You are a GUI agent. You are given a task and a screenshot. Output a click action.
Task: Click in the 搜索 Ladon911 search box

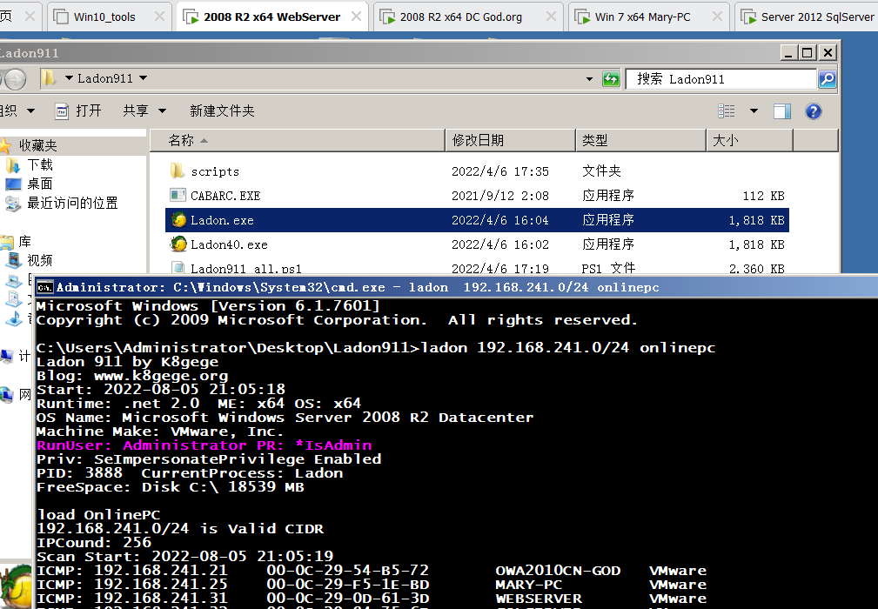[722, 79]
